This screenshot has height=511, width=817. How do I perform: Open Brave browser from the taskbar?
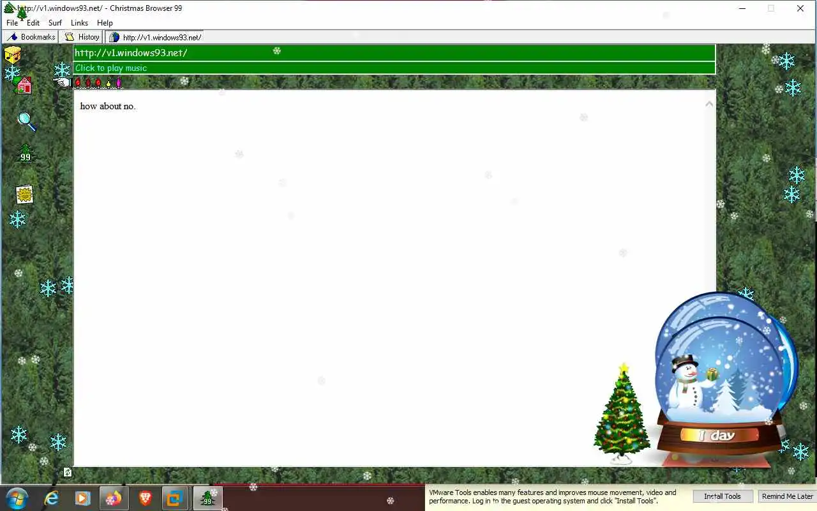click(145, 498)
